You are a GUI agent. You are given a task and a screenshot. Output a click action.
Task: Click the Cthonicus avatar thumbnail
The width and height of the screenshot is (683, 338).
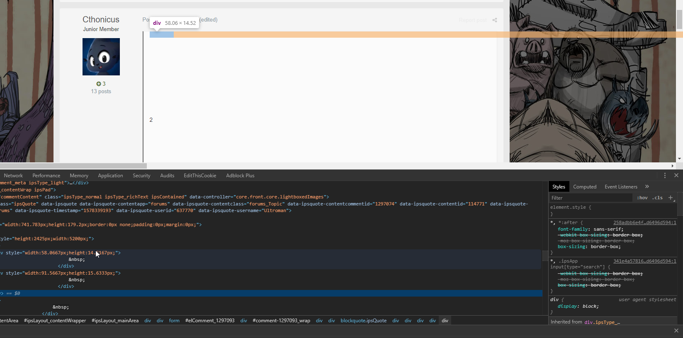coord(101,57)
